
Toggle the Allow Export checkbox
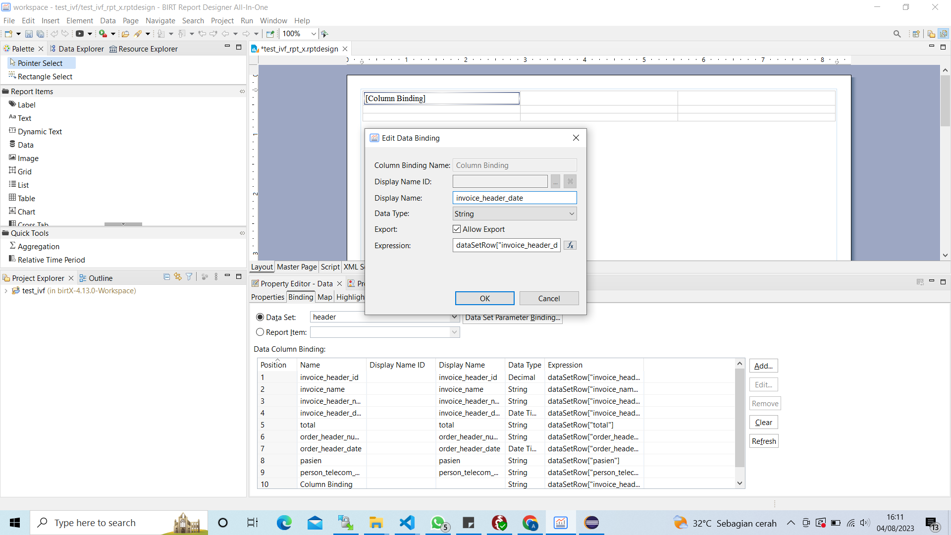coord(457,229)
